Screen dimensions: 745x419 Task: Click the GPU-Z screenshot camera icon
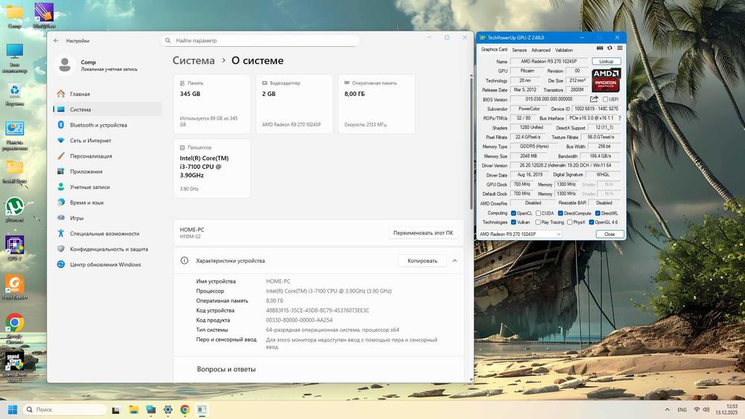pos(600,49)
